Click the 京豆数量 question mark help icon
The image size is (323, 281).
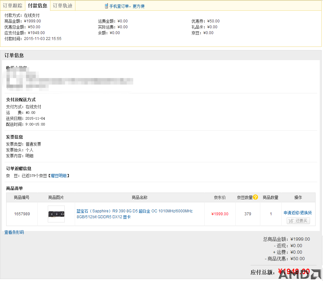255,197
